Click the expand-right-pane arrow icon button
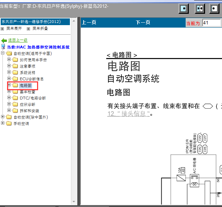This screenshot has height=207, width=222. (x=184, y=8)
